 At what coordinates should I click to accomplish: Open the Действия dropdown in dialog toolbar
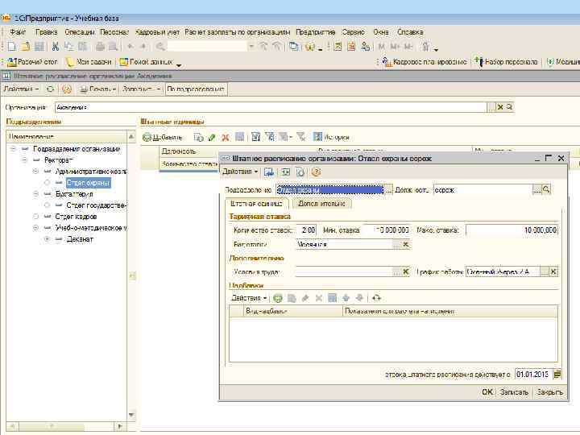[x=240, y=172]
